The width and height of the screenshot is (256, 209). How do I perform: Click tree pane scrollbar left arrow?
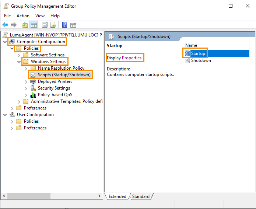pos(4,196)
